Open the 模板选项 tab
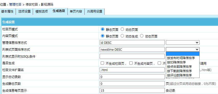Viewport: 218px width, 94px height. pos(41,11)
